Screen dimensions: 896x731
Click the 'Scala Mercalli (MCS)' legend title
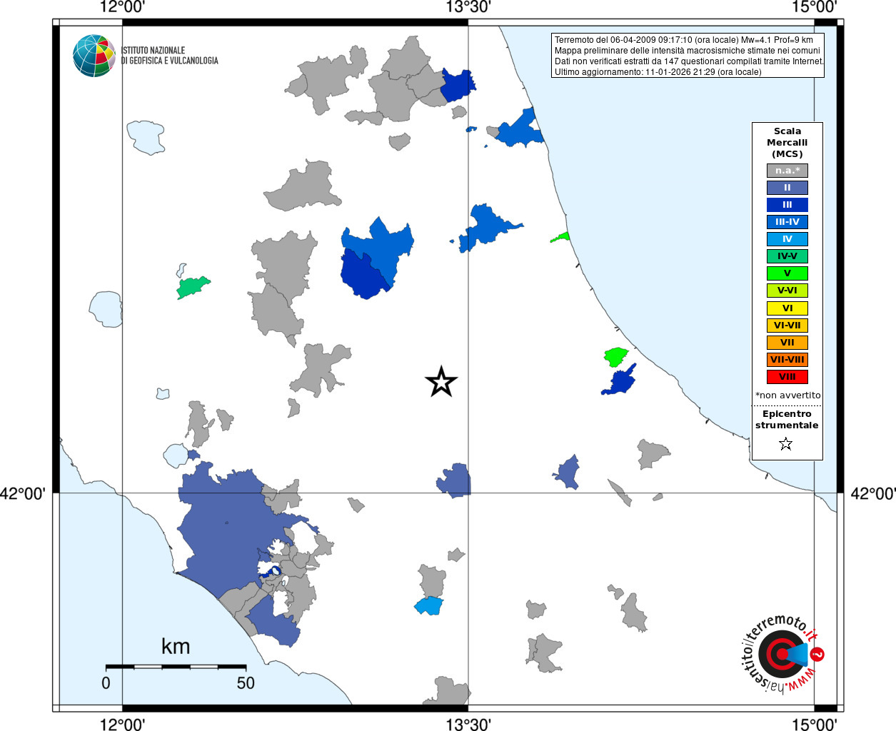point(787,142)
